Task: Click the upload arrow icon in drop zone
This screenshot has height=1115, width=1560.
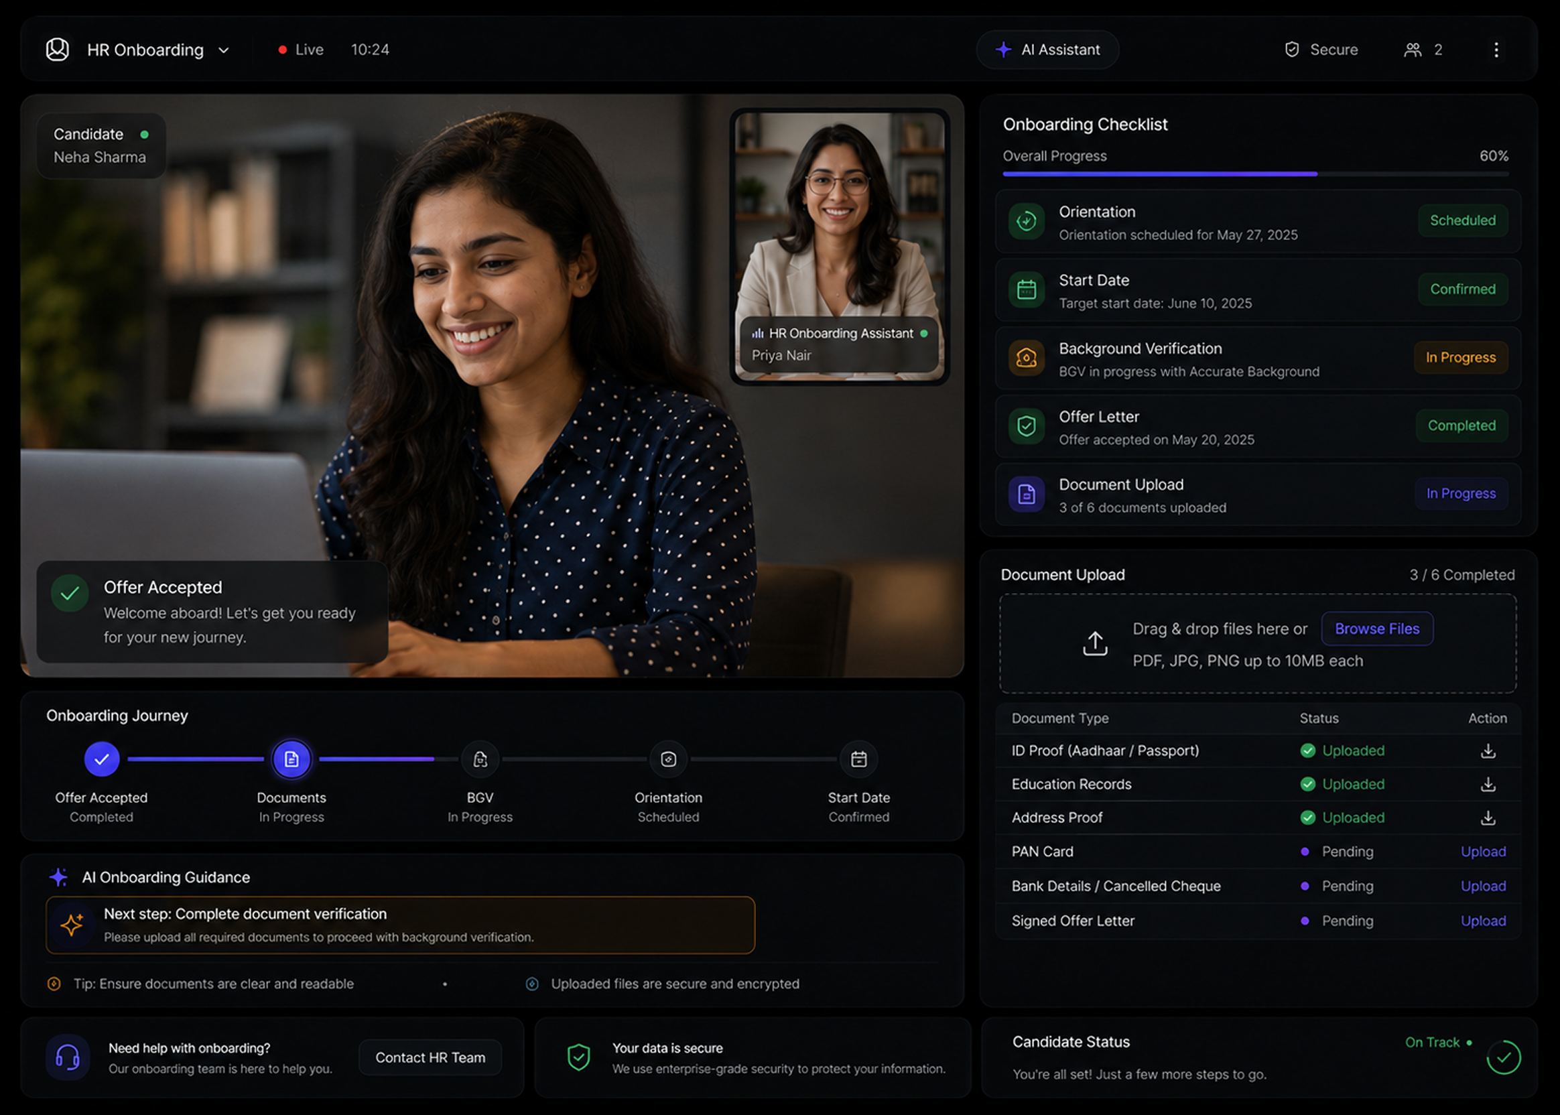Action: pos(1095,644)
